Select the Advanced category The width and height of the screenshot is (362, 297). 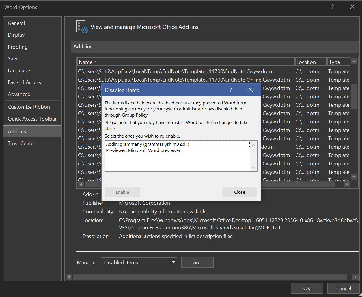pos(32,94)
